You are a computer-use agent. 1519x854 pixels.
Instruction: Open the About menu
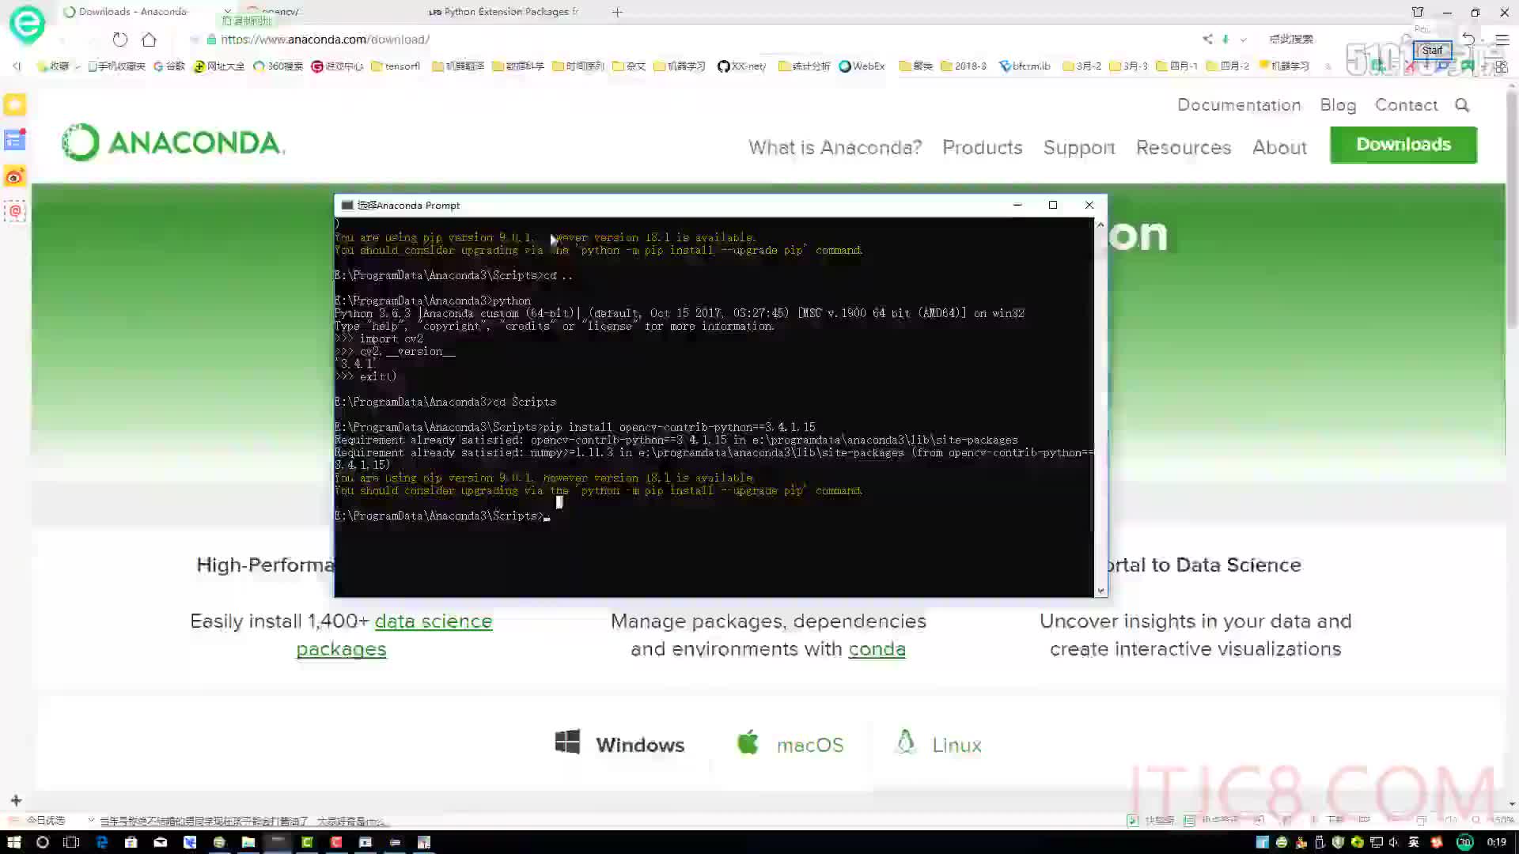tap(1279, 148)
